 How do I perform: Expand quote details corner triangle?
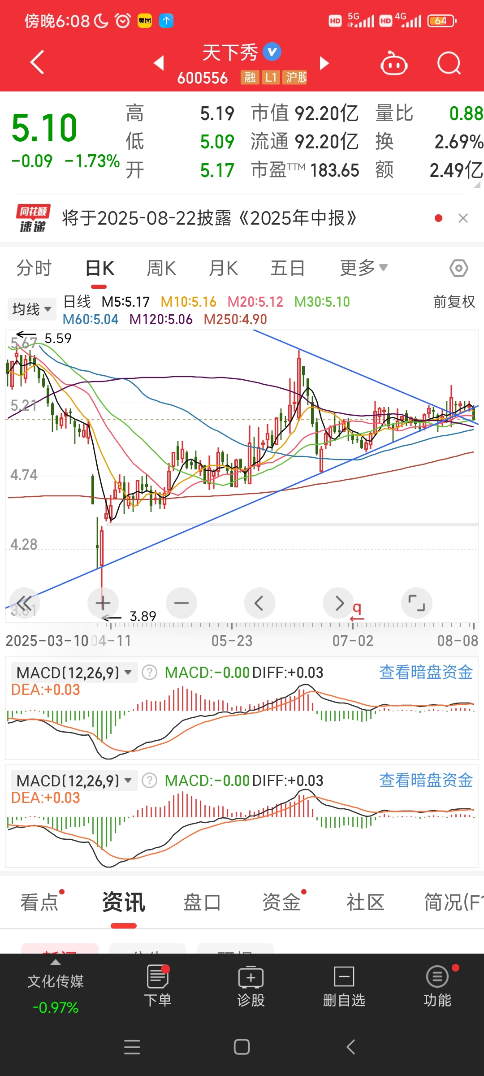(x=477, y=185)
